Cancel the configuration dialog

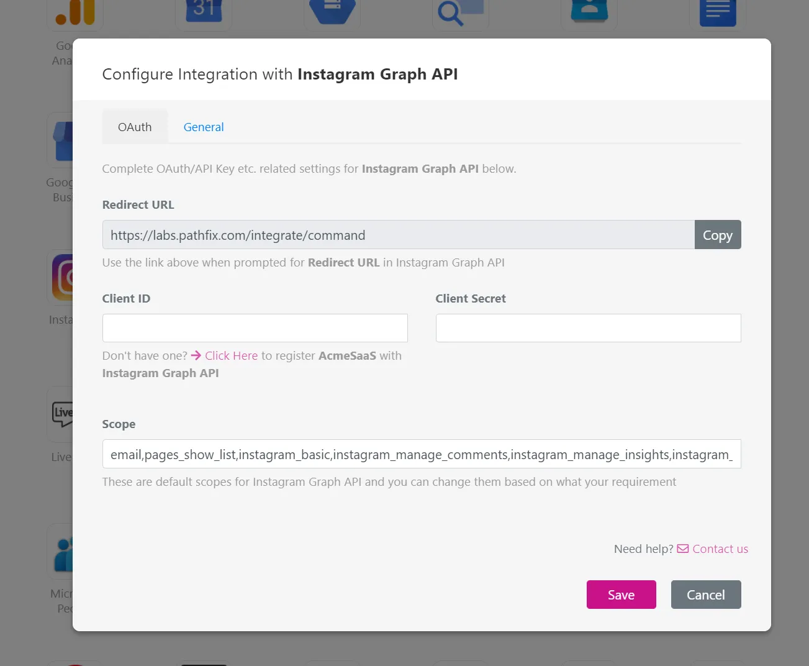tap(706, 595)
